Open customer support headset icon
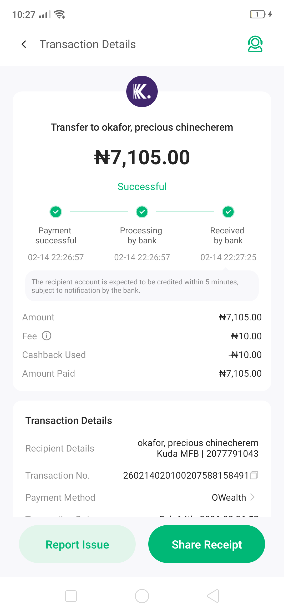This screenshot has width=284, height=615. click(255, 44)
